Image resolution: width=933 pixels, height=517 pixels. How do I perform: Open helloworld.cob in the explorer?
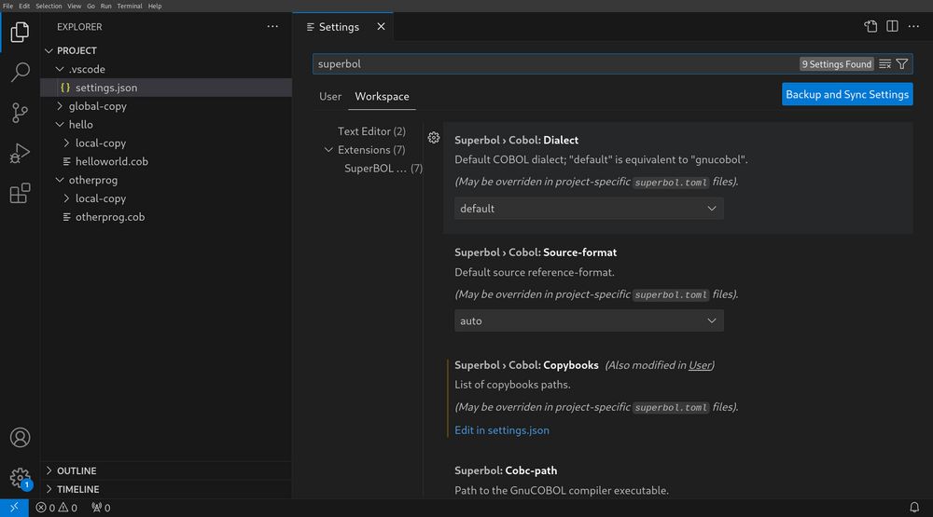tap(111, 161)
